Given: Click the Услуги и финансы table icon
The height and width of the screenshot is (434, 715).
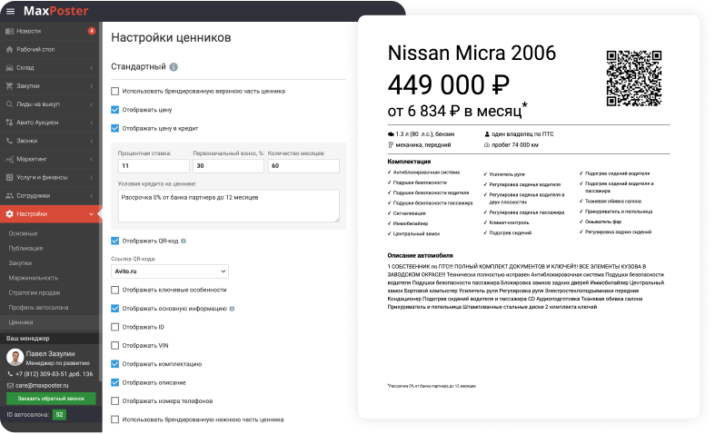Looking at the screenshot, I should pos(9,177).
